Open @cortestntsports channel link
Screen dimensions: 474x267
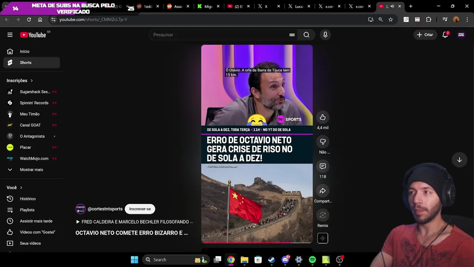tap(105, 209)
